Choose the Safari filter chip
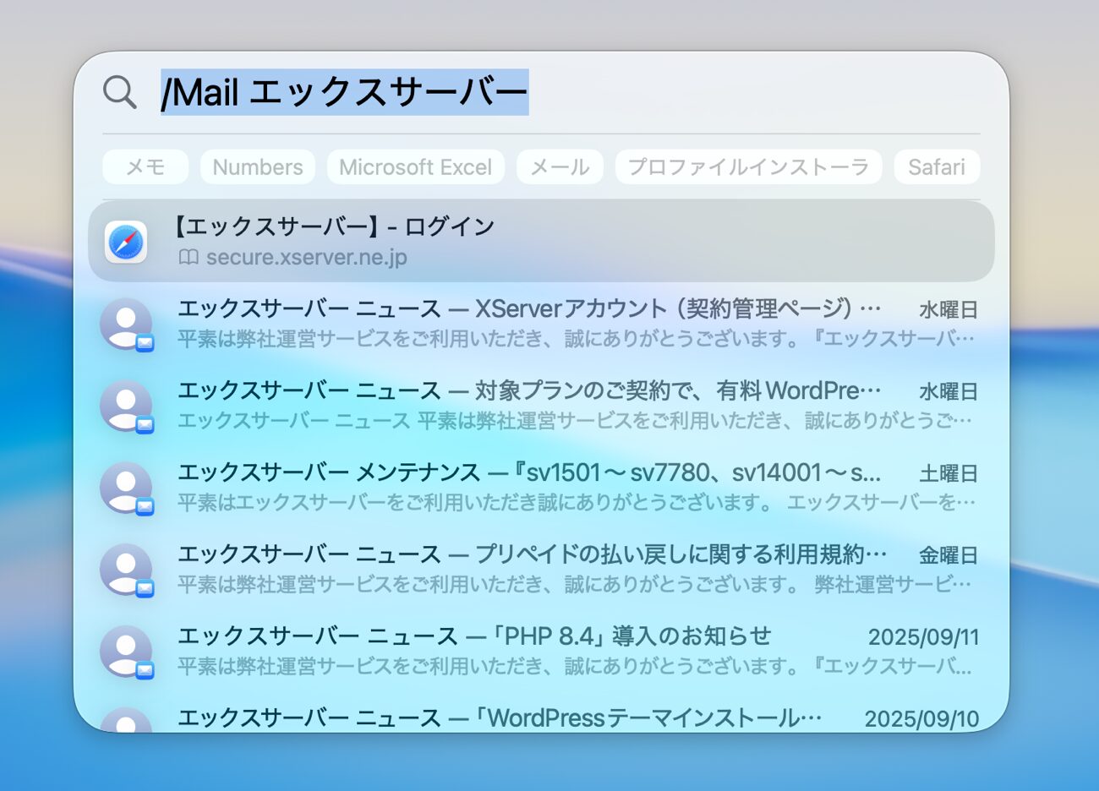This screenshot has width=1099, height=791. 936,167
